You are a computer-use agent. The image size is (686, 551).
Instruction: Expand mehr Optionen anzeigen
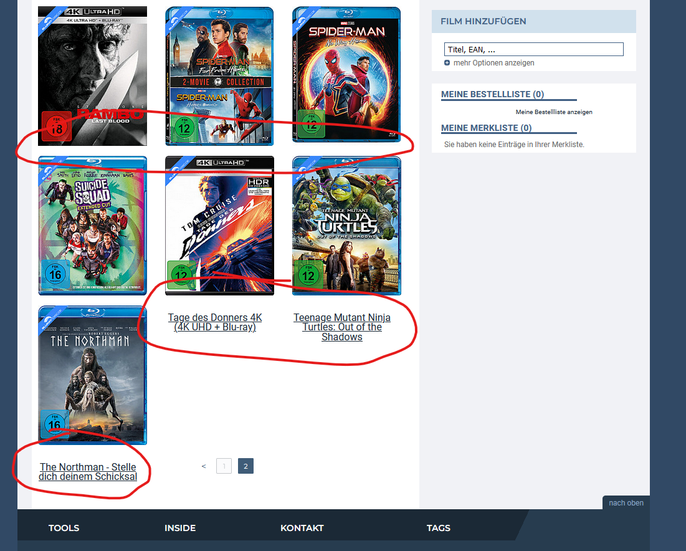tap(493, 62)
